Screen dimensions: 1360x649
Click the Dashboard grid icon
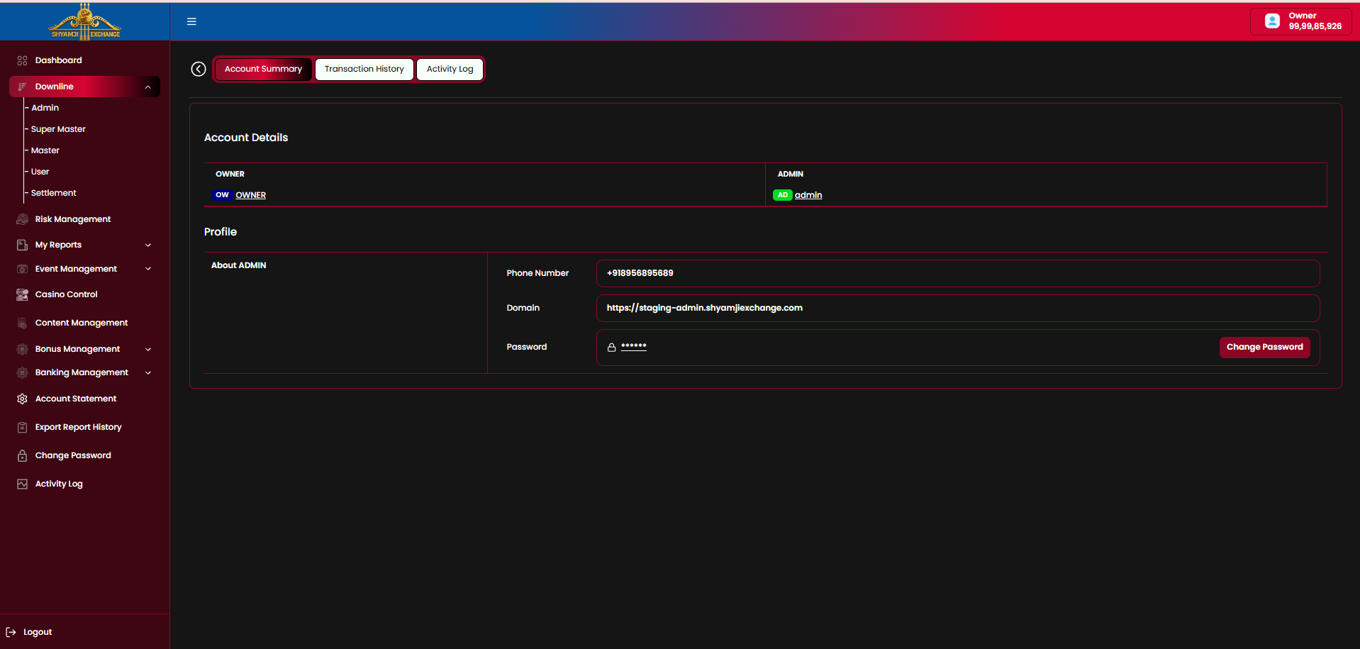click(22, 60)
